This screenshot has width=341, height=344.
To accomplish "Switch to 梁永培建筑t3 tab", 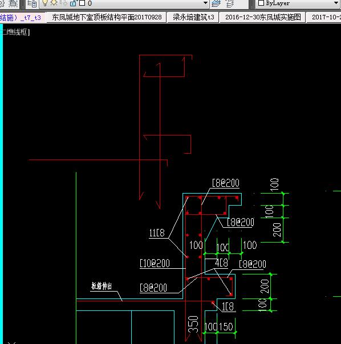I will 193,17.
